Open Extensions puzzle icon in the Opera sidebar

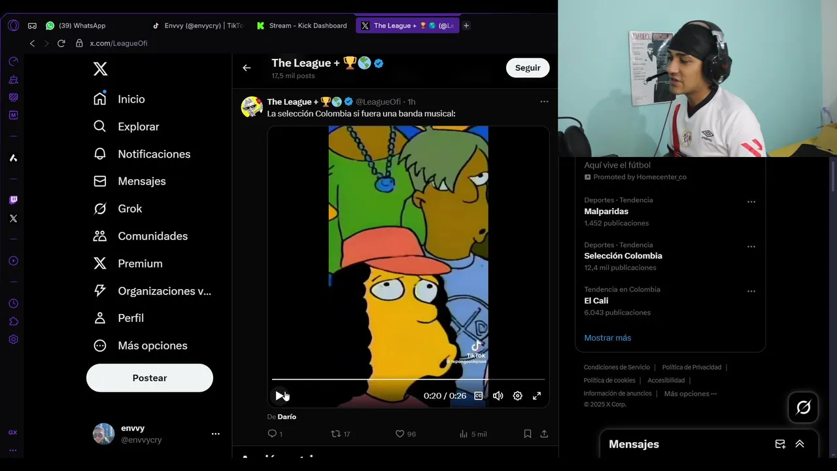point(13,321)
